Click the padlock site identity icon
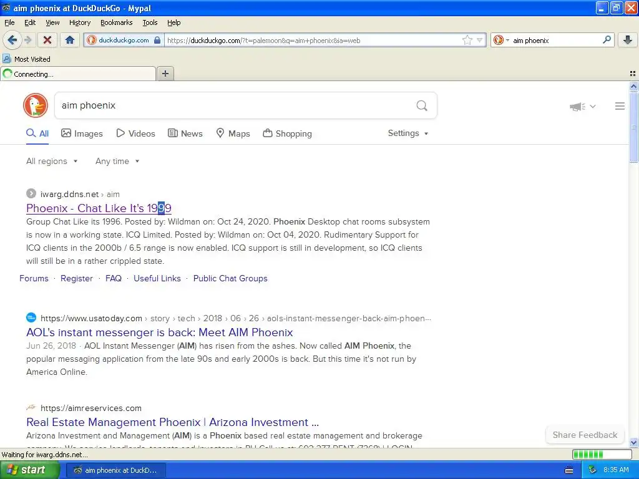 (157, 40)
